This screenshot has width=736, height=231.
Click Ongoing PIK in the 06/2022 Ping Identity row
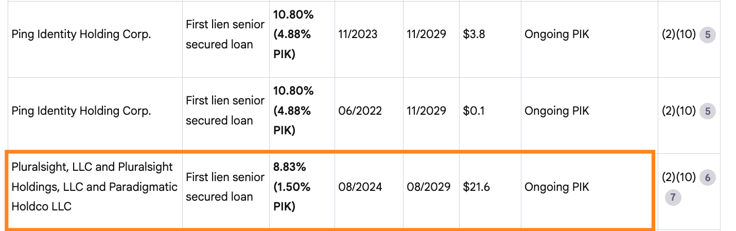tap(557, 111)
